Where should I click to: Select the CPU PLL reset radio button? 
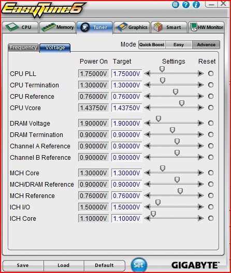tap(211, 73)
